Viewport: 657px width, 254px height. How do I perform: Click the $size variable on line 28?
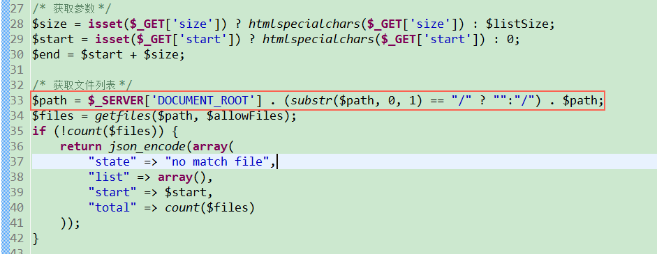pos(50,24)
